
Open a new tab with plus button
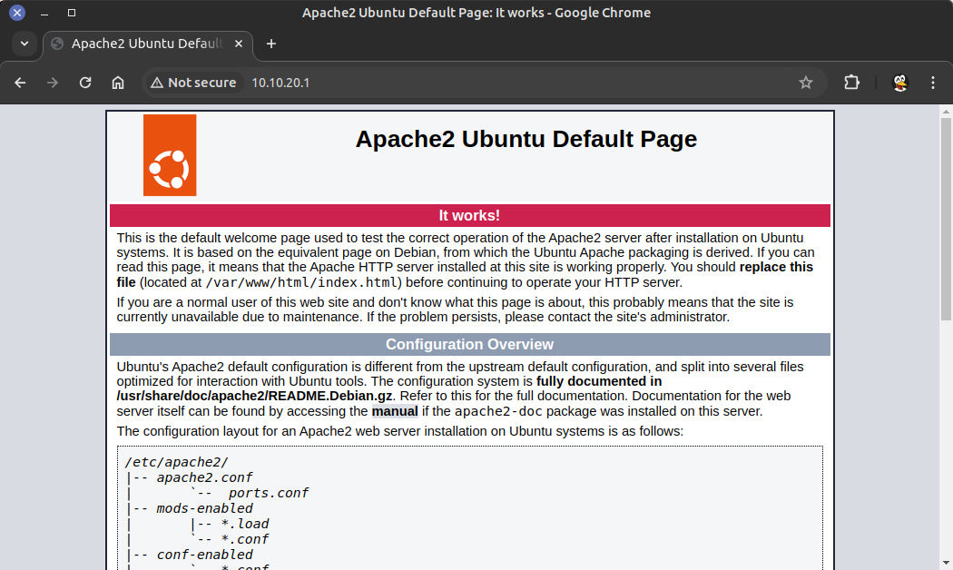pos(270,44)
